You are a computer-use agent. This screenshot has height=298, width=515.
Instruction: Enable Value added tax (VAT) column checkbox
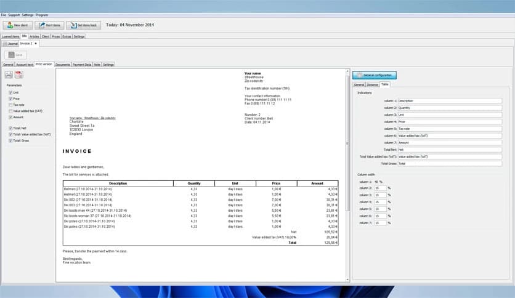pos(10,111)
